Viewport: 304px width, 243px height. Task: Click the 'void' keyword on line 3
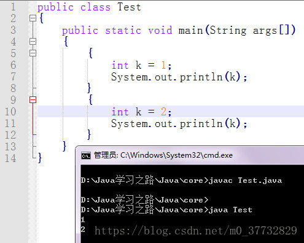[160, 31]
